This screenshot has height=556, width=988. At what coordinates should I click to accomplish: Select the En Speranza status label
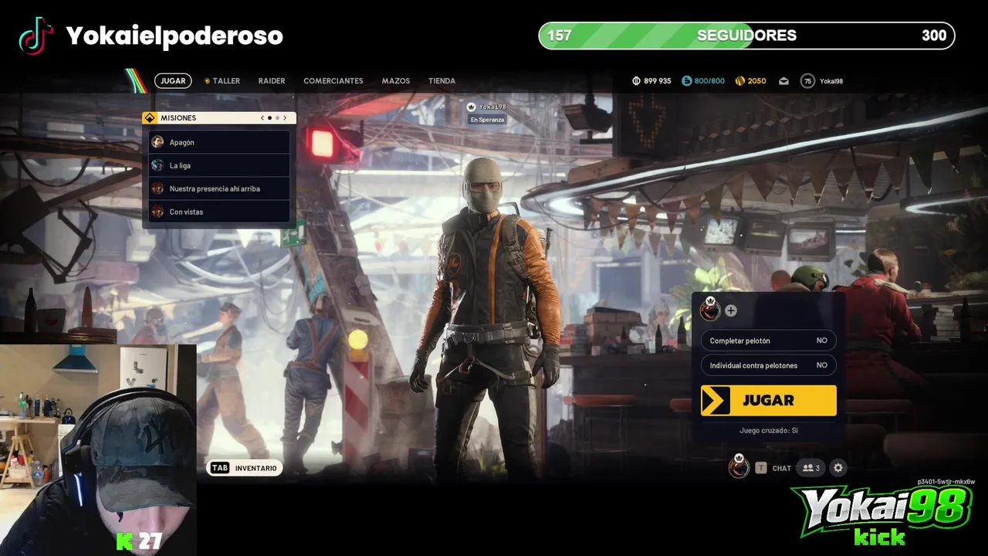click(x=487, y=120)
